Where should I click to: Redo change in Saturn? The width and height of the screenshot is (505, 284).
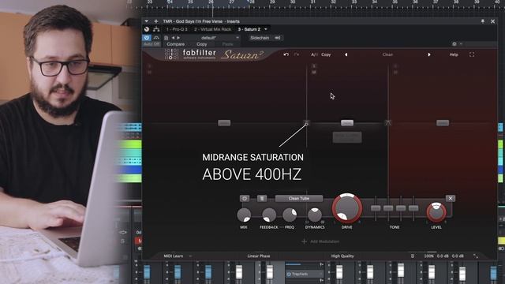point(297,54)
